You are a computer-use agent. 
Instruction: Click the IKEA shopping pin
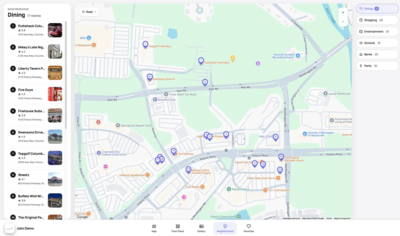pyautogui.click(x=89, y=38)
